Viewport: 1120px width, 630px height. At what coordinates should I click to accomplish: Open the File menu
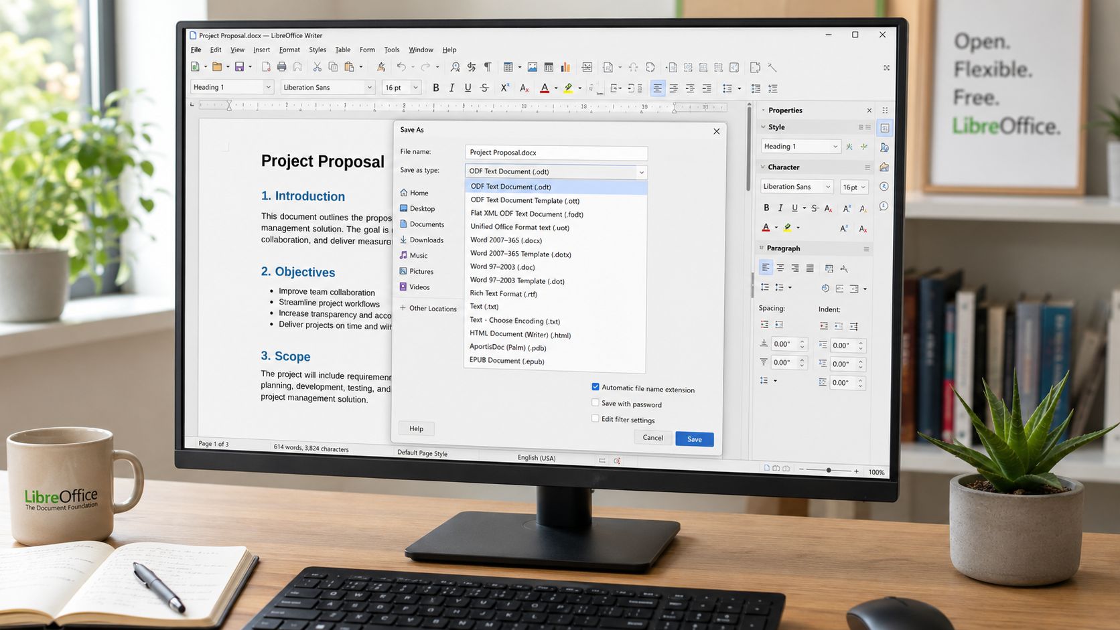point(196,50)
